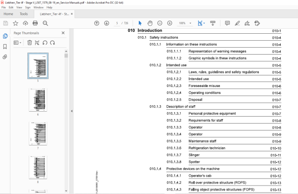This screenshot has height=194, width=298.
Task: Toggle the Page Thumbnails panel icon
Action: point(5,36)
